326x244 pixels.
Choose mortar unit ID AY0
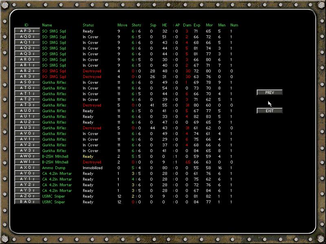click(27, 173)
